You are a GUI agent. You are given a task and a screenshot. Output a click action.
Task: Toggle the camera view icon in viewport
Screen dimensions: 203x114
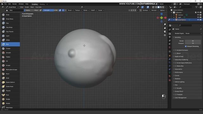[x=165, y=32]
